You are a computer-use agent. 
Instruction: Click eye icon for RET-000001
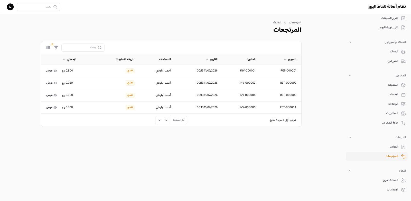[x=55, y=71]
